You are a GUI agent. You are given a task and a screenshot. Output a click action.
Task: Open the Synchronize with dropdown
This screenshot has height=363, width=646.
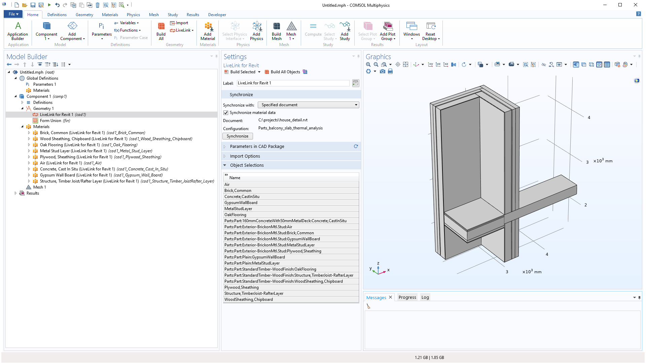coord(308,105)
